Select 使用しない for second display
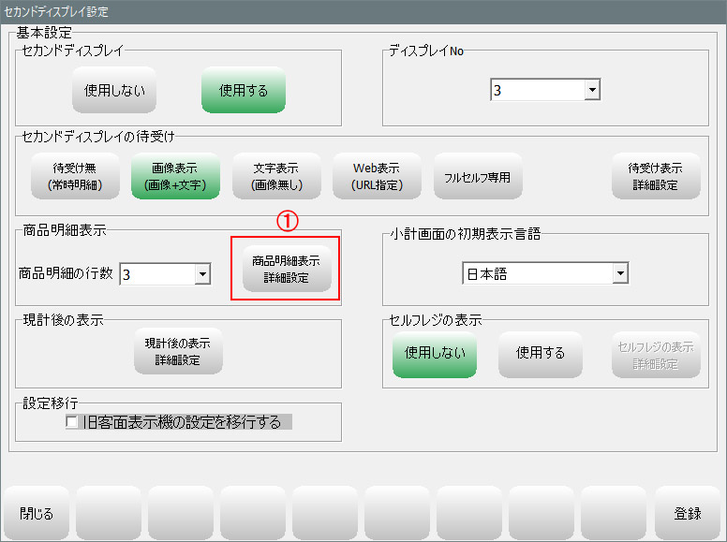This screenshot has width=727, height=542. (114, 91)
